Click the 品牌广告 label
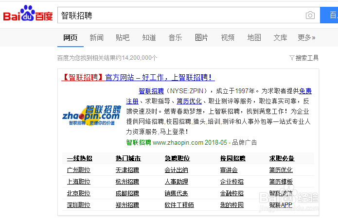 pos(245,142)
